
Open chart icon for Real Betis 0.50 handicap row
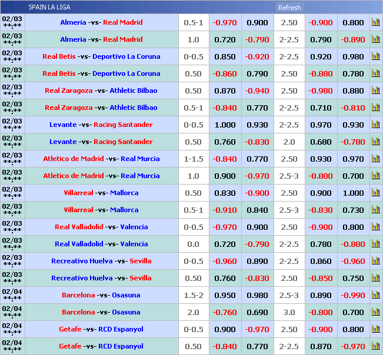(x=375, y=73)
